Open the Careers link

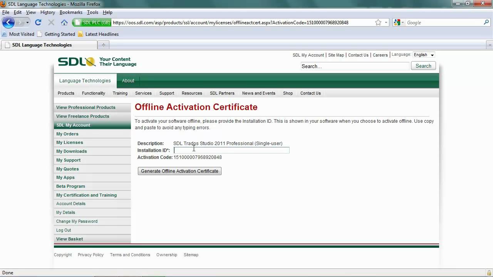(380, 55)
